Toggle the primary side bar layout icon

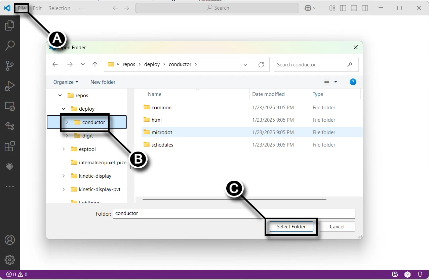coord(343,8)
